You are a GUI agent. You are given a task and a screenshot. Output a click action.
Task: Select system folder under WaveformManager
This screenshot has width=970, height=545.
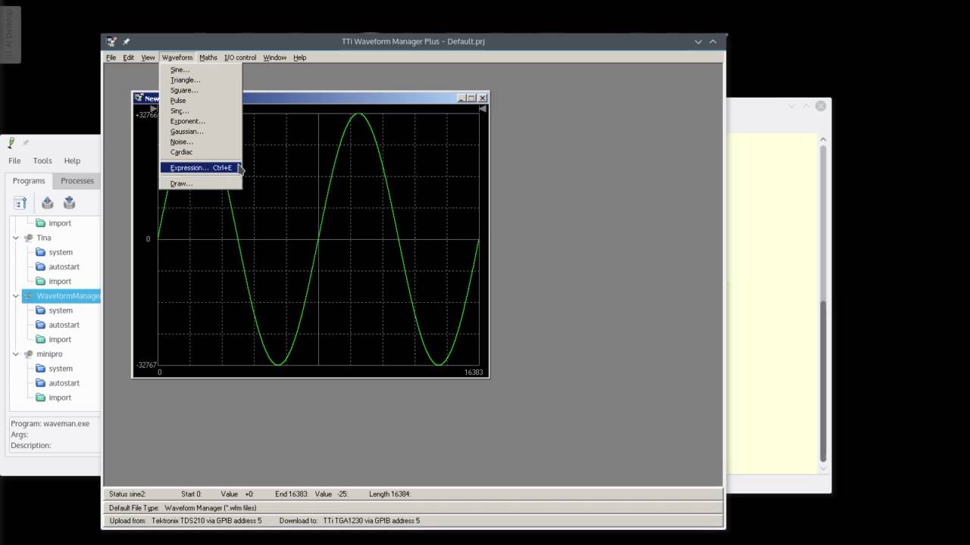(x=61, y=310)
